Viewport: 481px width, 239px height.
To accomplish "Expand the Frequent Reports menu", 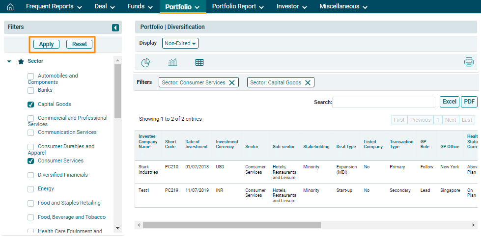I will (x=54, y=7).
